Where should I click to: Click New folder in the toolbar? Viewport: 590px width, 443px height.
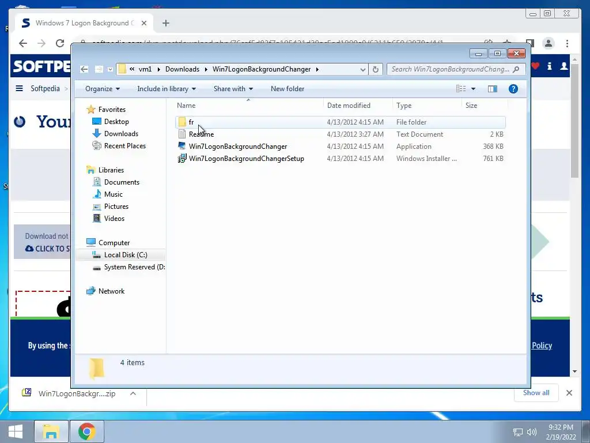click(288, 89)
